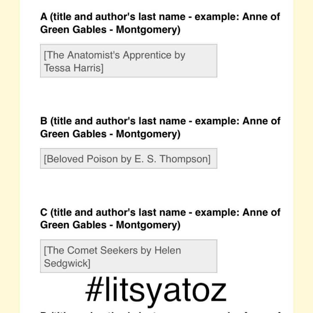Click the bold letter "A" starting the first question
313x313 pixels.
point(44,17)
